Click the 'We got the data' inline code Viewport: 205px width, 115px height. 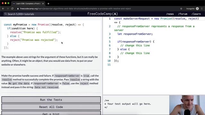[x=19, y=83]
